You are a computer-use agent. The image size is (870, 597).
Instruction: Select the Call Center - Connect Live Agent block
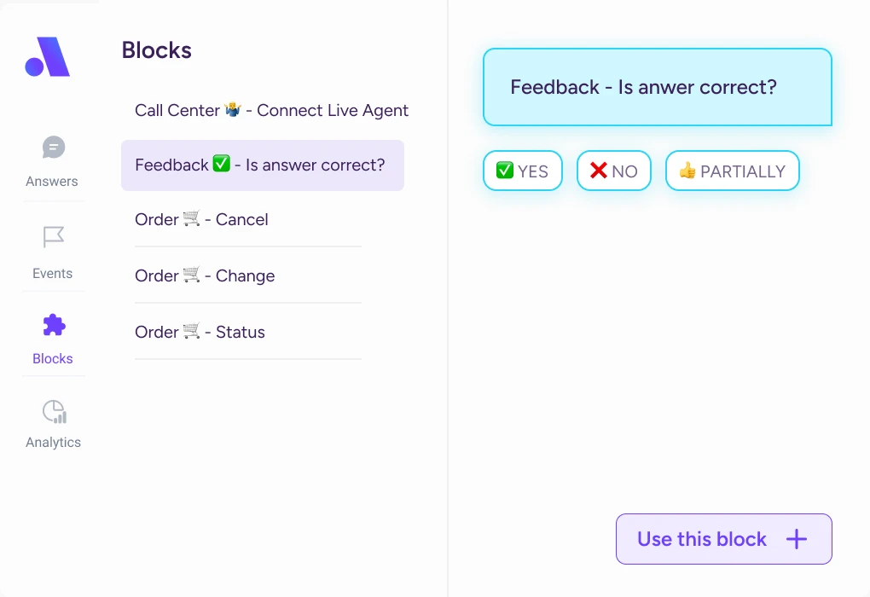tap(272, 110)
